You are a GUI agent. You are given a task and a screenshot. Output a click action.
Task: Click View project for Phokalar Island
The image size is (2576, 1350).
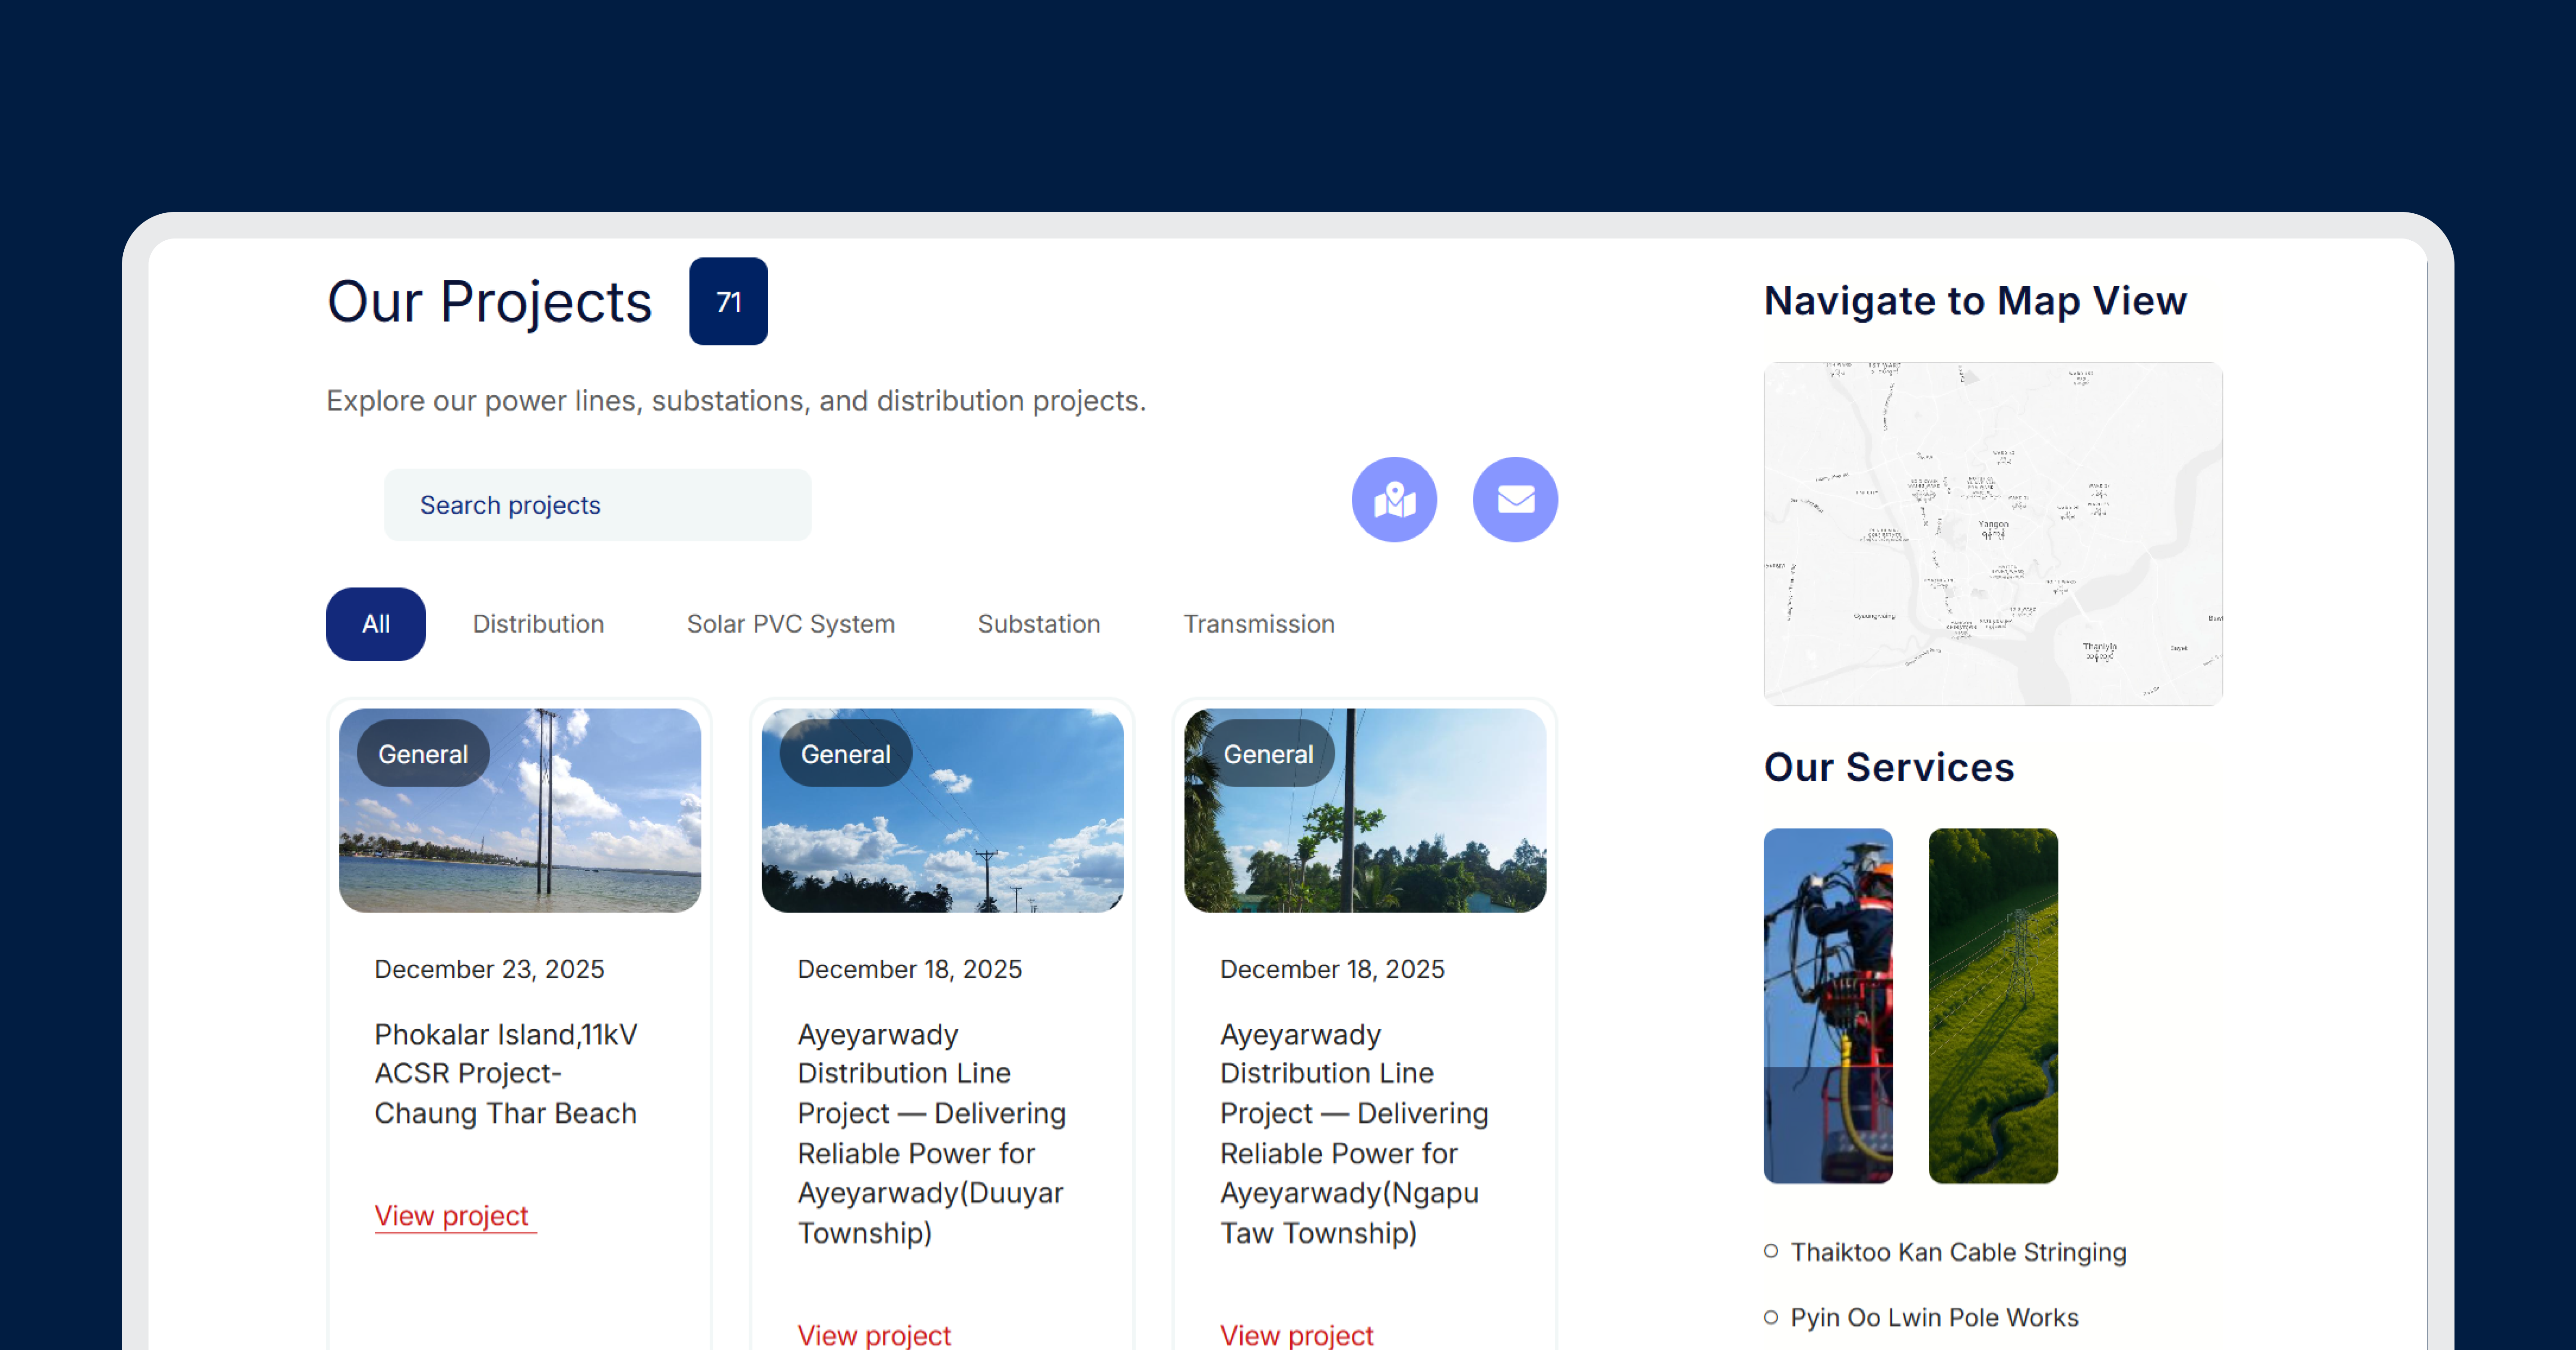pyautogui.click(x=455, y=1216)
